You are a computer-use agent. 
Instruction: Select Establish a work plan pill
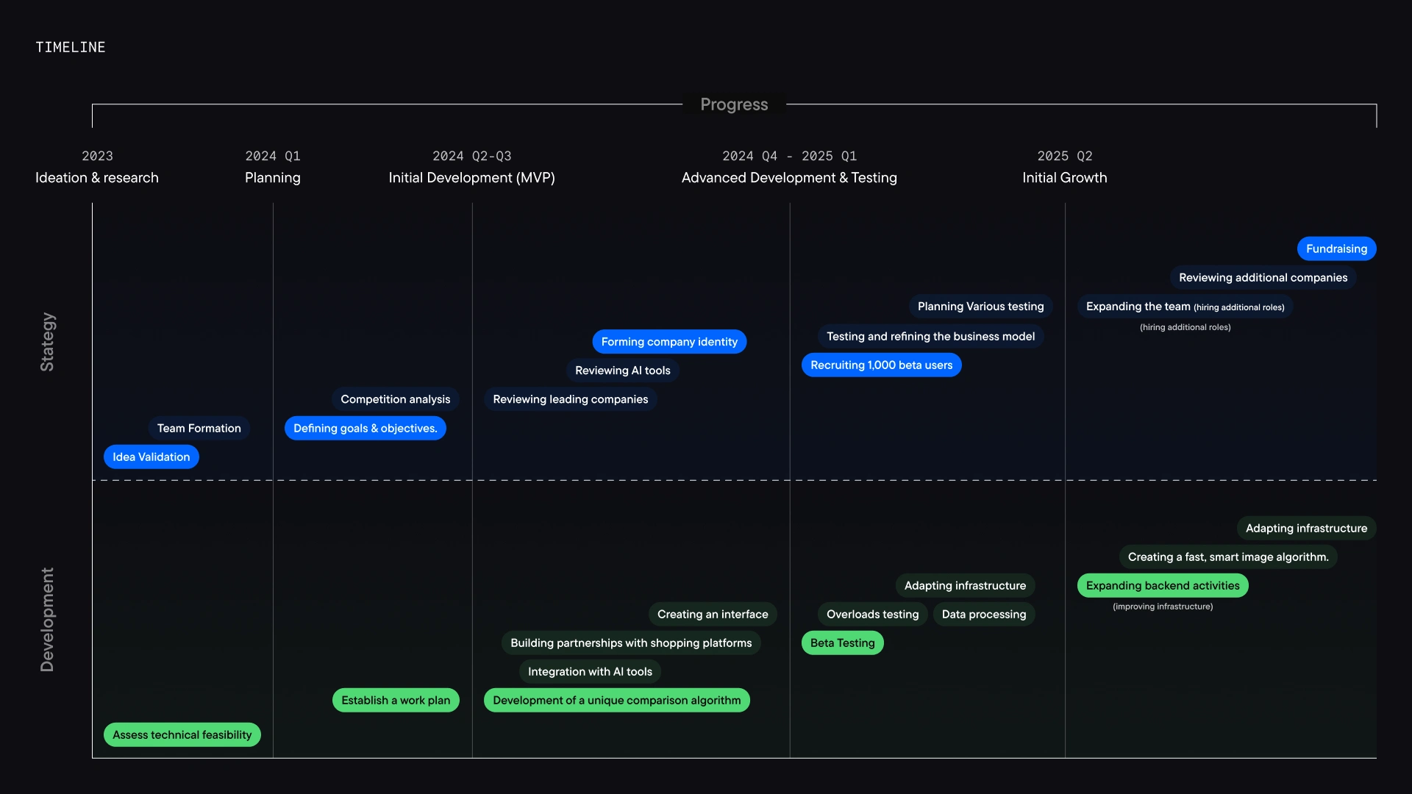click(x=396, y=700)
